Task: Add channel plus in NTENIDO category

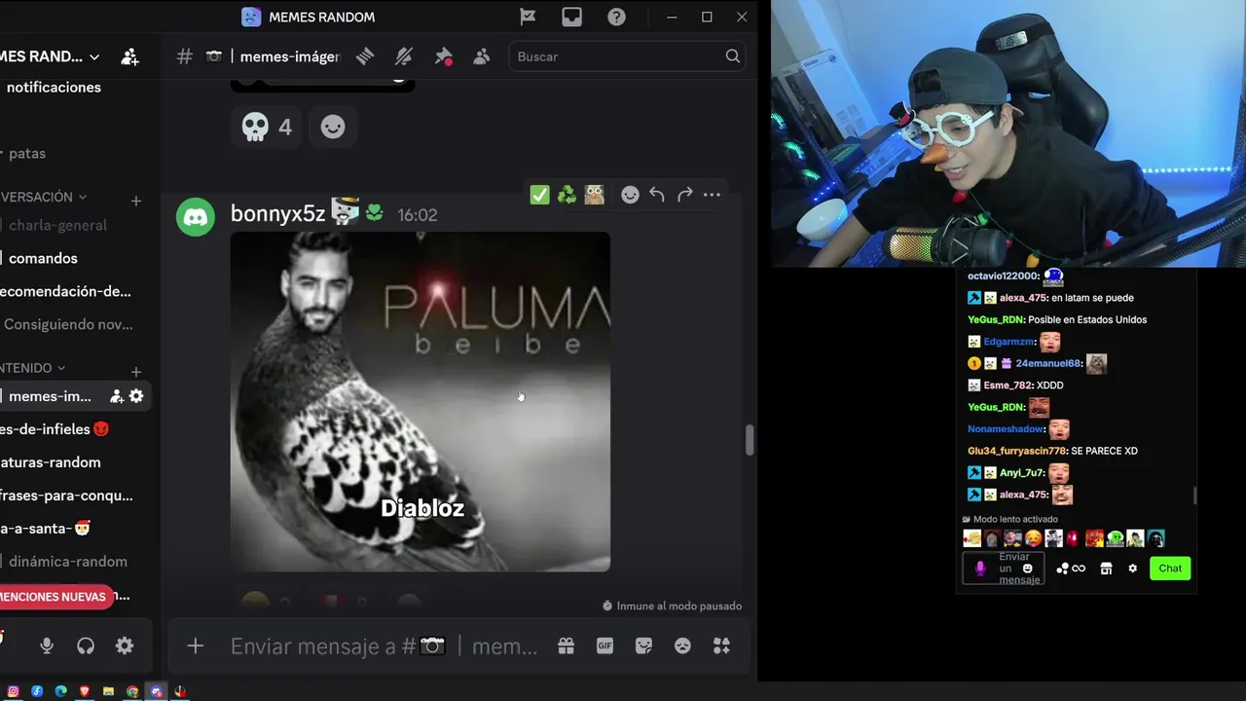Action: click(x=136, y=372)
